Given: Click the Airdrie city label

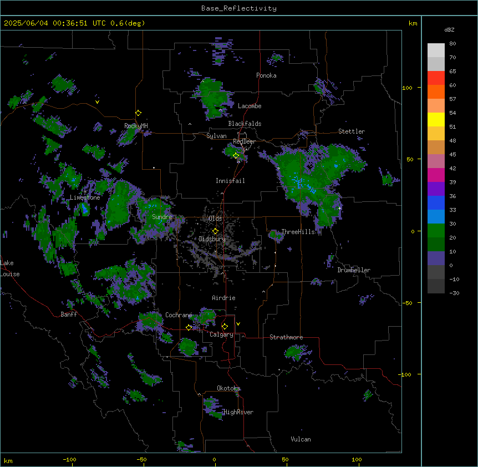Looking at the screenshot, I should click(x=223, y=298).
